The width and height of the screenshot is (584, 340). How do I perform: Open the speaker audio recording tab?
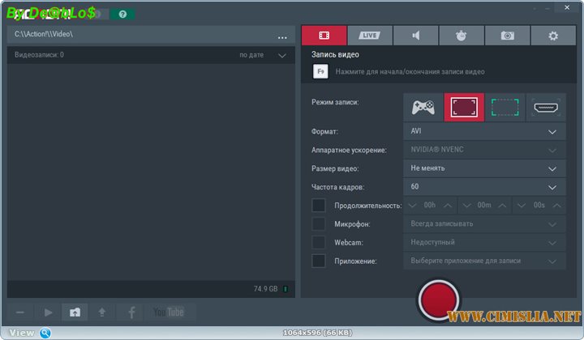pos(415,36)
